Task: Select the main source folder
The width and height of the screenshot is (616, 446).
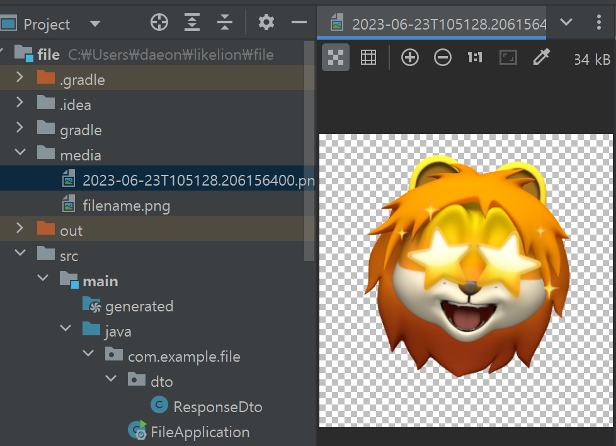Action: [x=157, y=279]
